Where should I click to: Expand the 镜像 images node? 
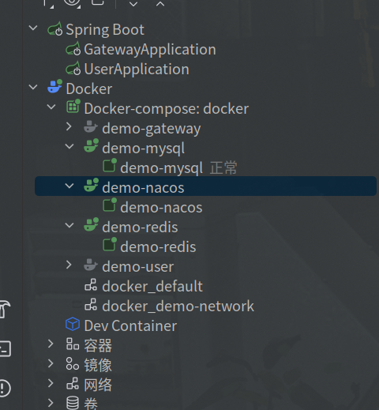tap(51, 363)
